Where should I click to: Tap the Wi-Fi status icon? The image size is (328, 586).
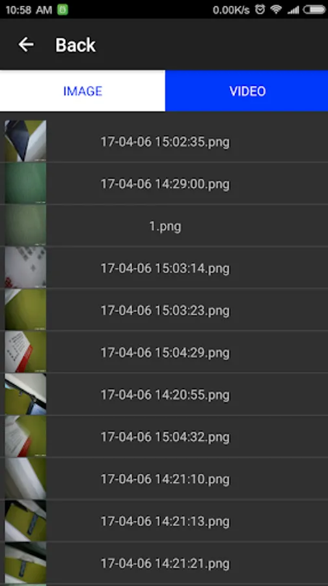point(277,9)
